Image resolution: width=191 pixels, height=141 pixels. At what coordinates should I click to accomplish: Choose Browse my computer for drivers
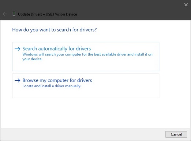57,80
